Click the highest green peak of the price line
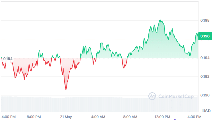220x120 pixels. click(160, 20)
